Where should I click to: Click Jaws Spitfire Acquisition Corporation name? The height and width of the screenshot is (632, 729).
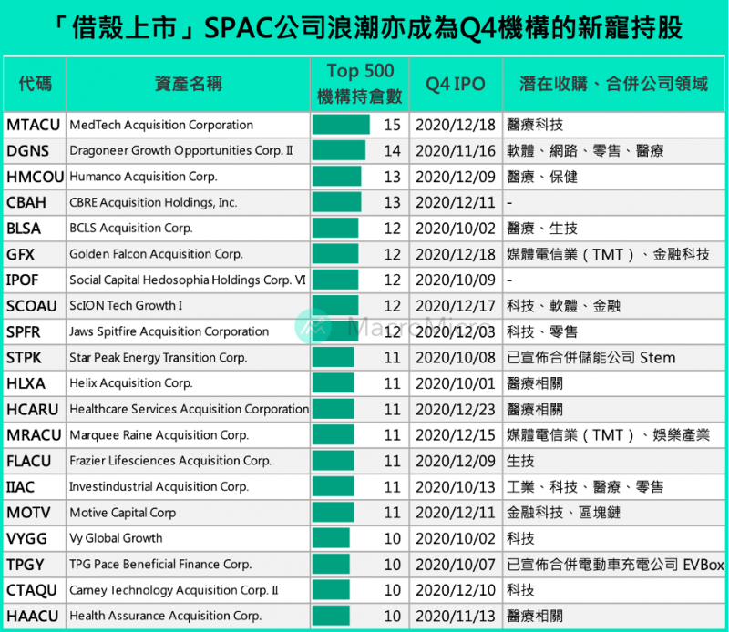click(x=169, y=332)
